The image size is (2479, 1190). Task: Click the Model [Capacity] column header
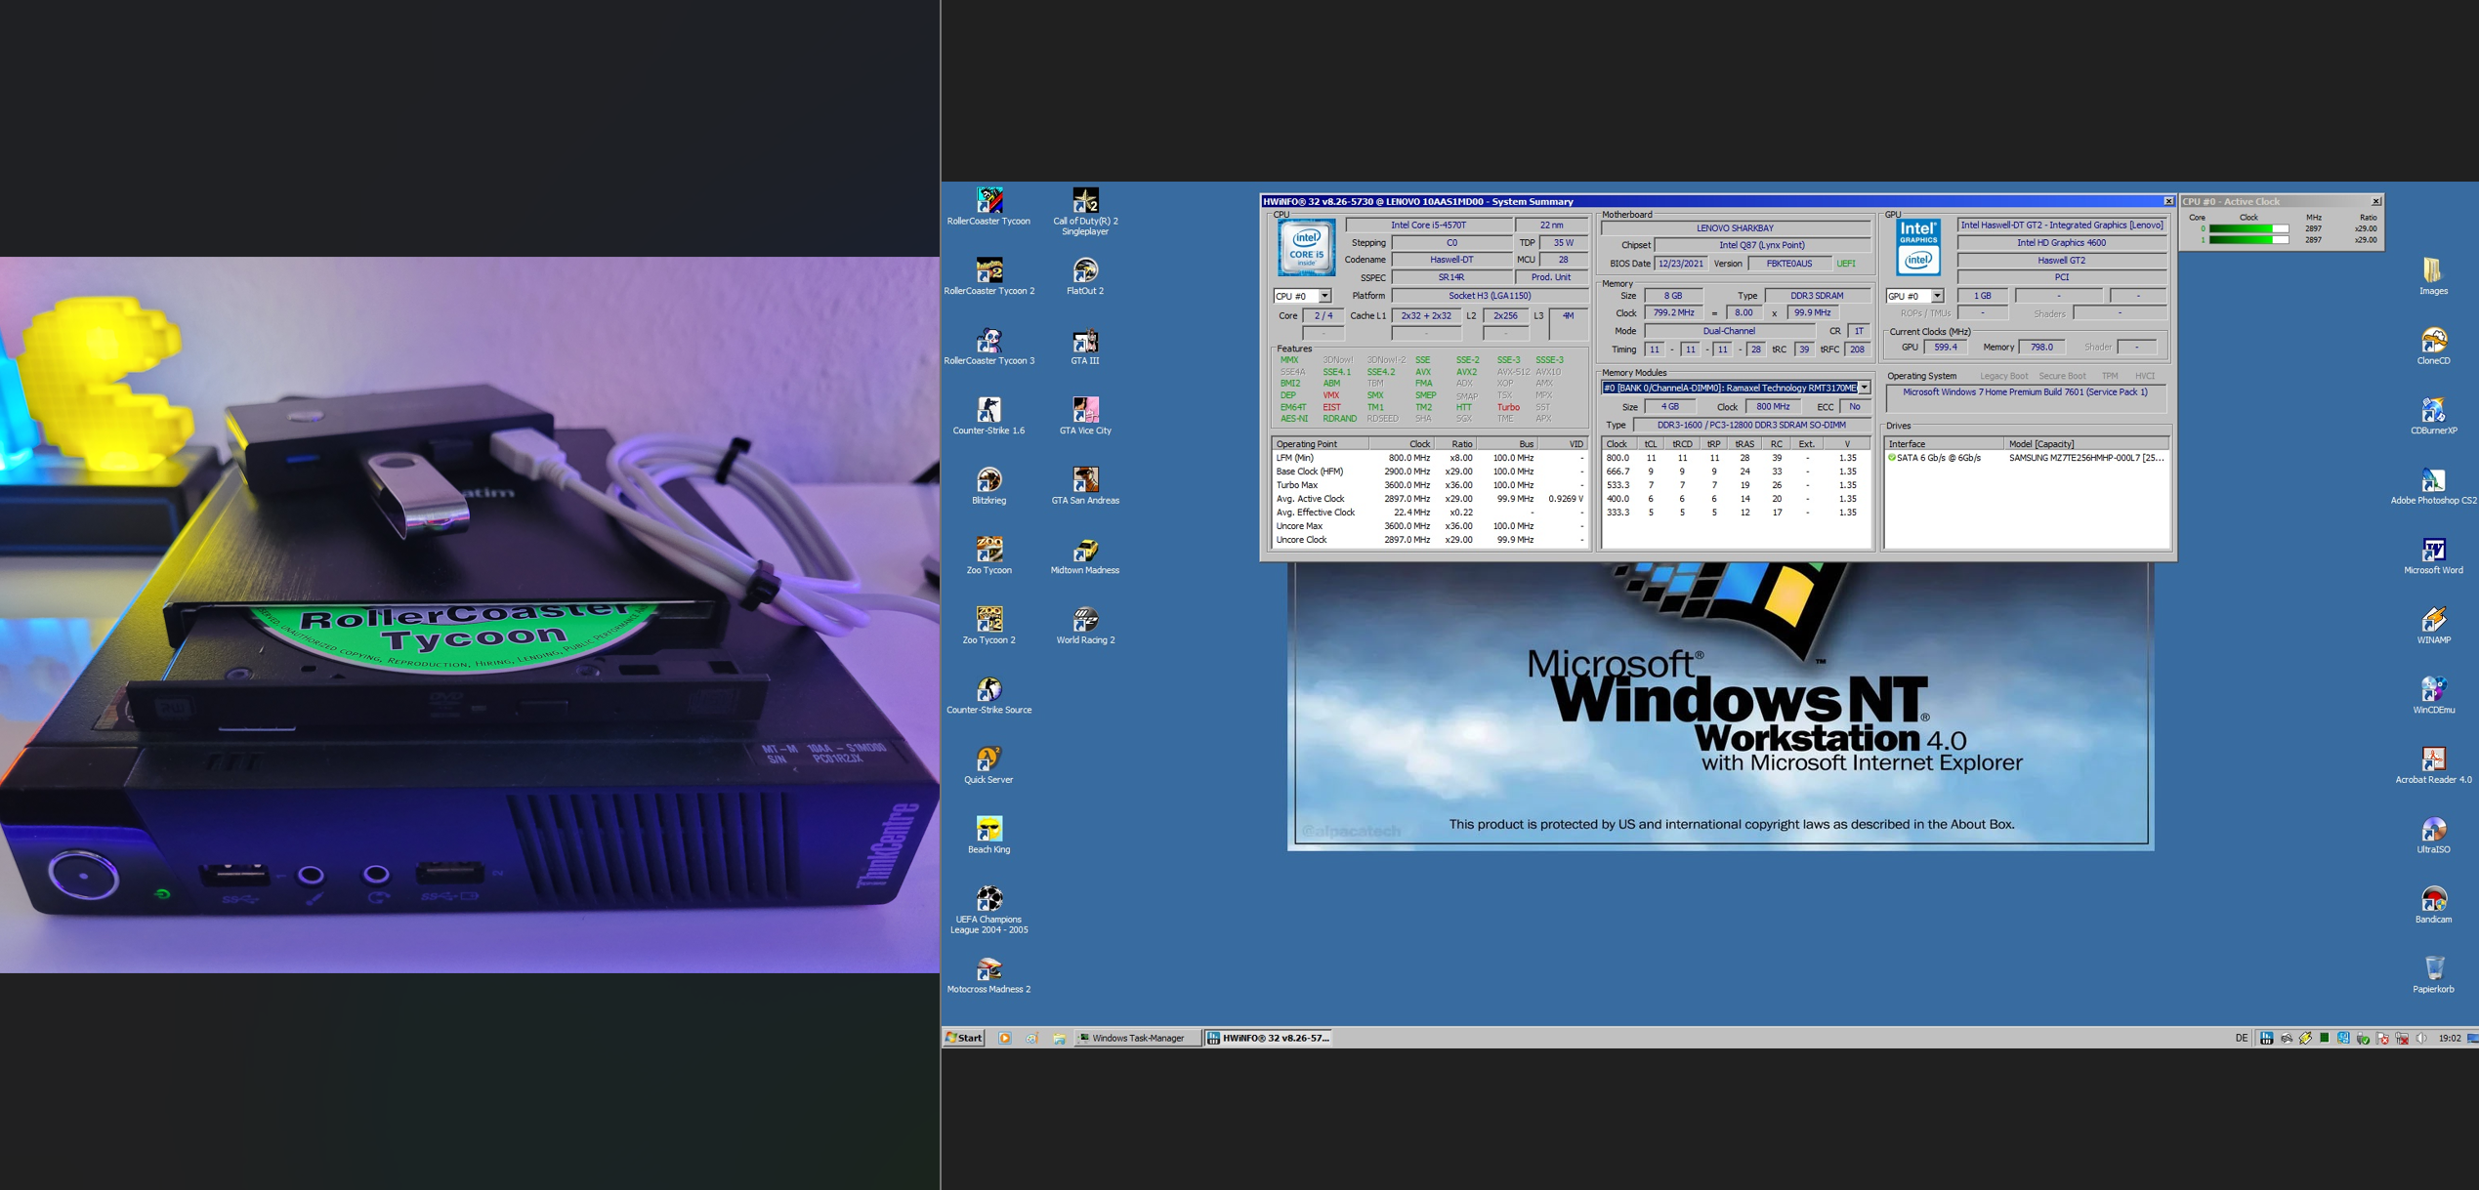[x=2086, y=444]
